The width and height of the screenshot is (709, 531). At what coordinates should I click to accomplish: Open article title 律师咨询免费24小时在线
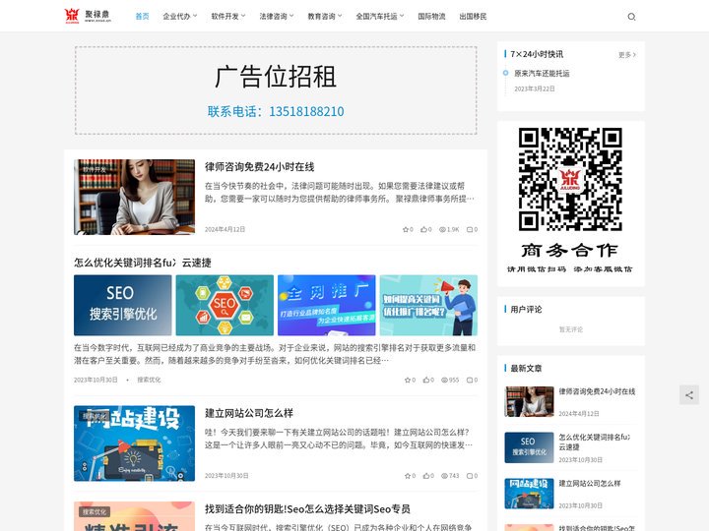(x=260, y=167)
